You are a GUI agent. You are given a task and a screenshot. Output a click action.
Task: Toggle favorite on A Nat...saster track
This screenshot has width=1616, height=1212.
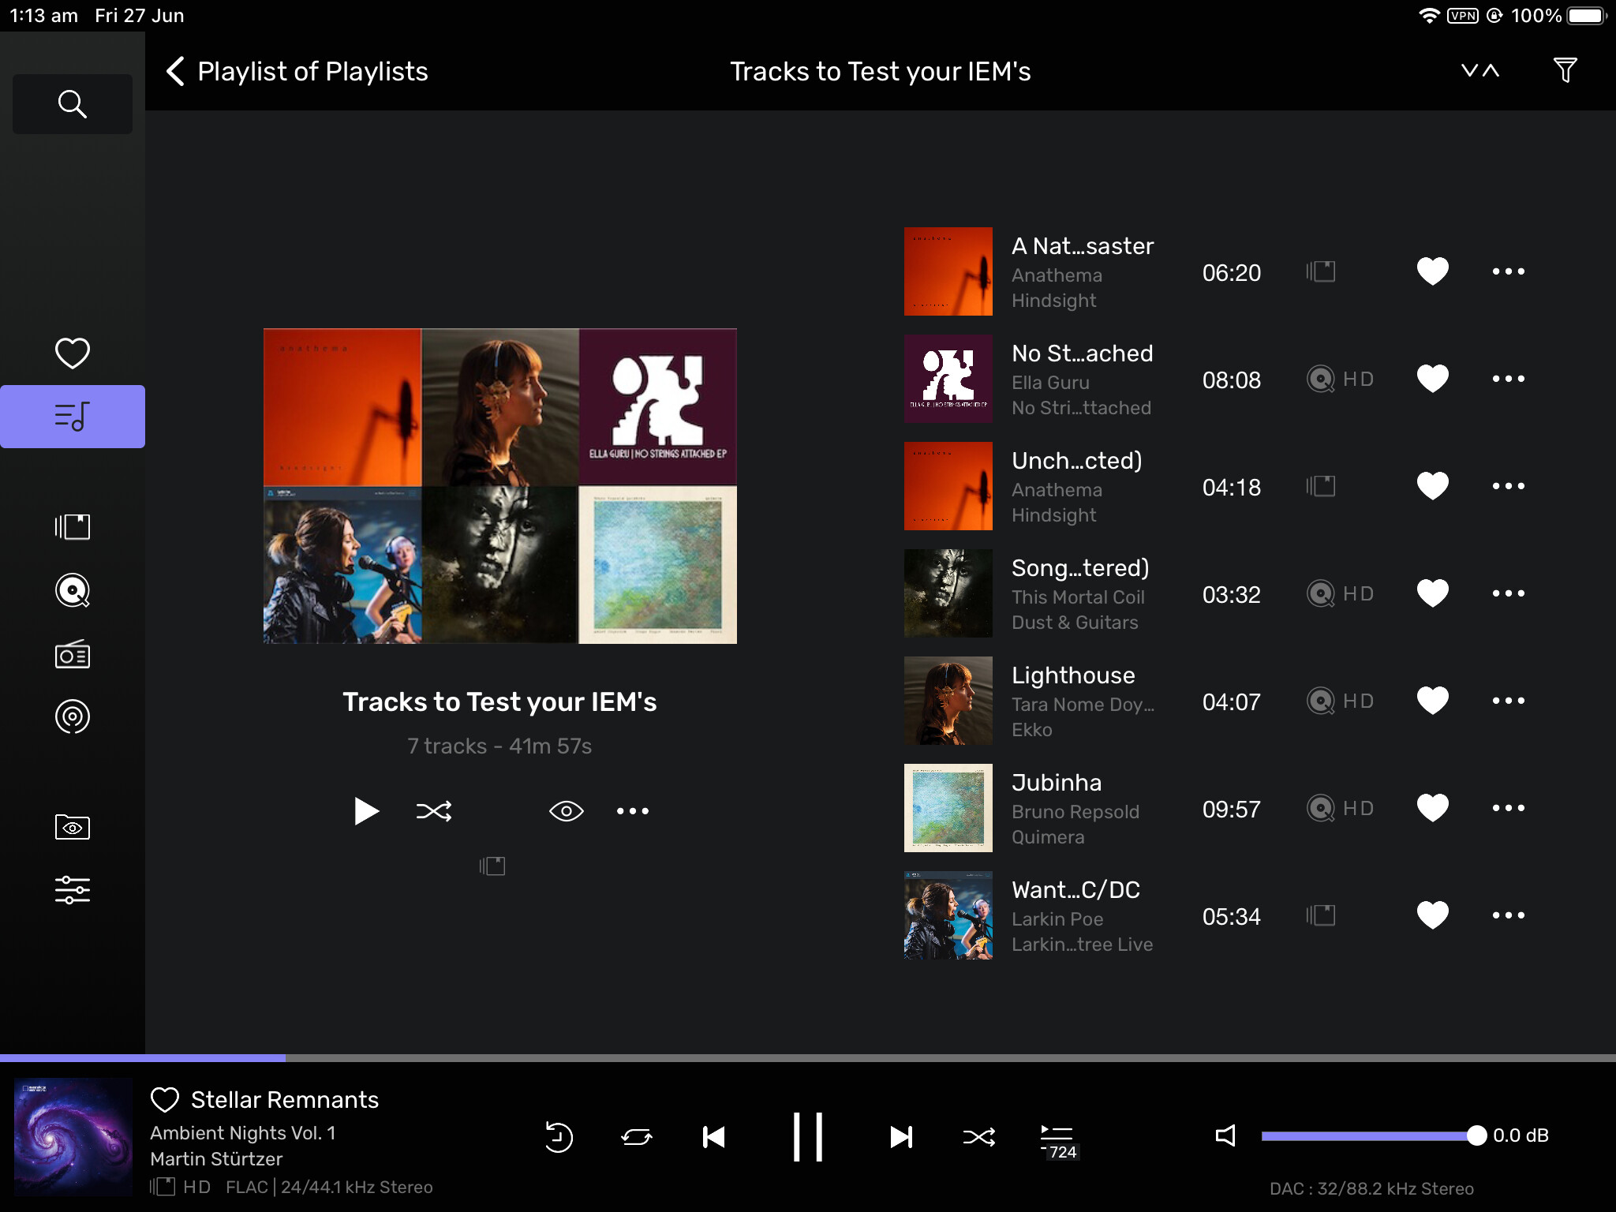(1432, 271)
